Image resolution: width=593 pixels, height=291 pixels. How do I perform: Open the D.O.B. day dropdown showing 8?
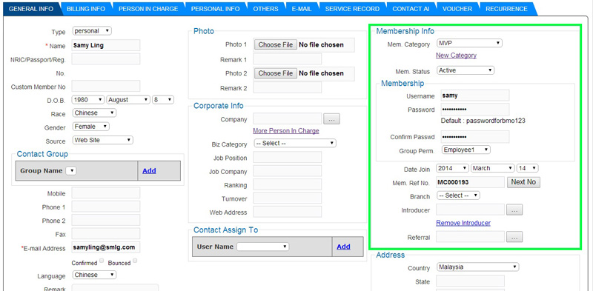click(x=163, y=100)
